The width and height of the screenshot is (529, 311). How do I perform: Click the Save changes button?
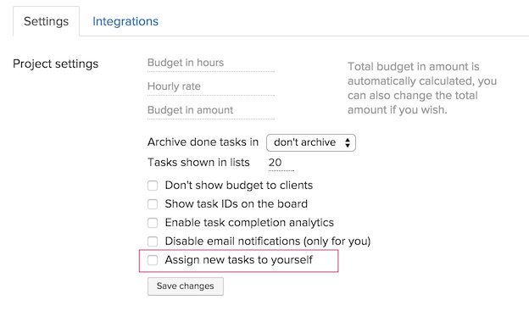pyautogui.click(x=185, y=286)
